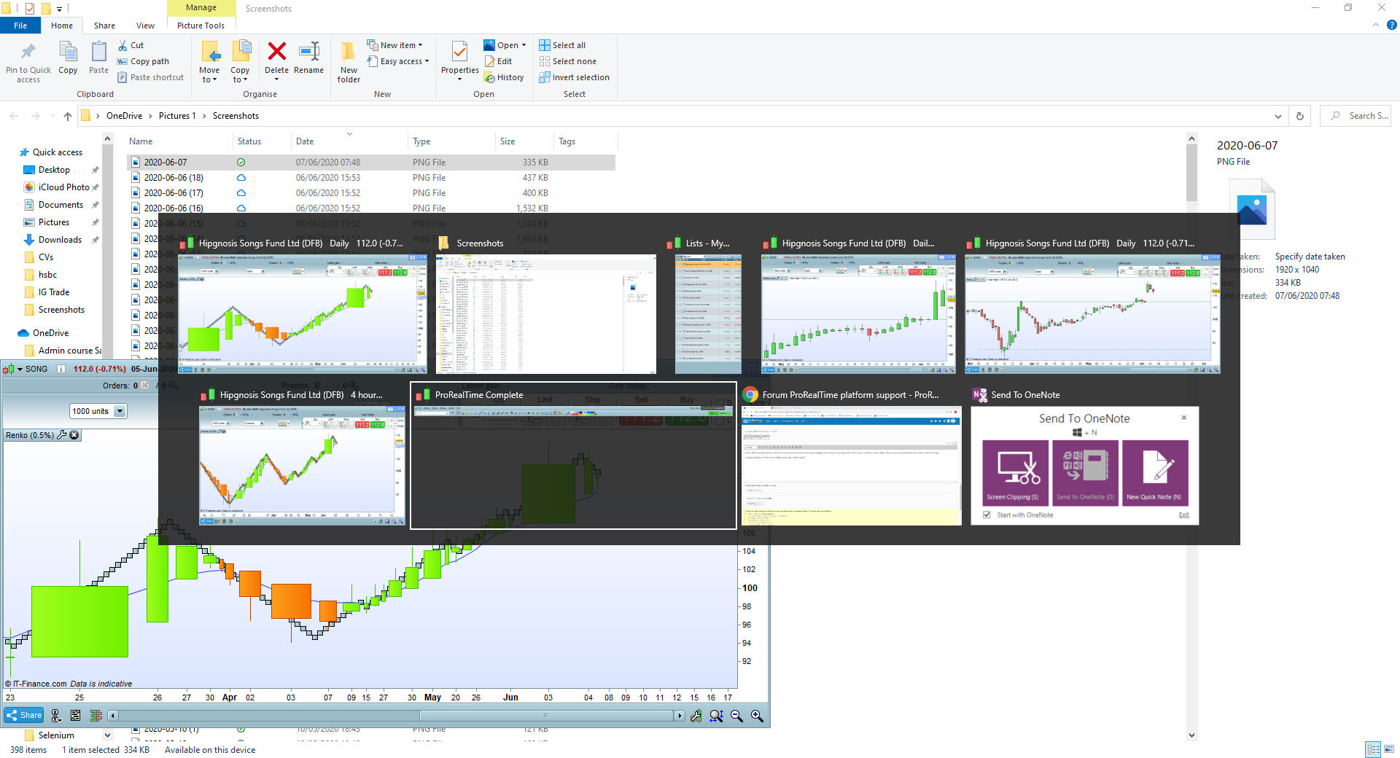The width and height of the screenshot is (1400, 758).
Task: Open the SONG chart menu dropdown arrow
Action: click(20, 369)
